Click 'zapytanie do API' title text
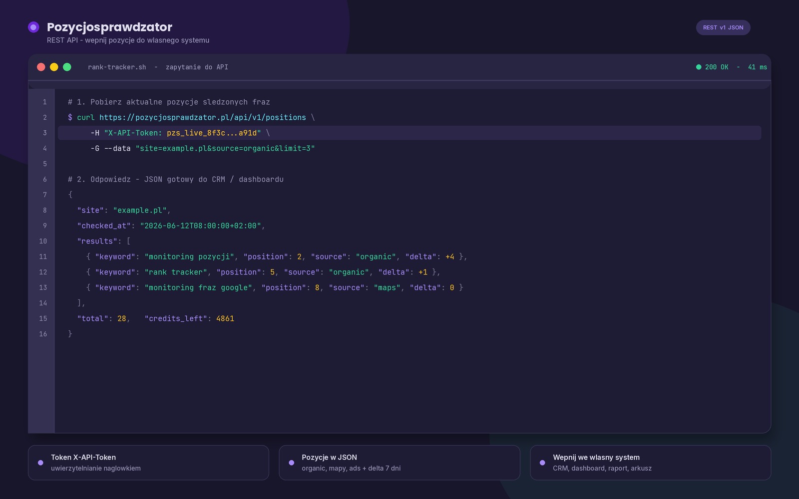 pyautogui.click(x=197, y=67)
